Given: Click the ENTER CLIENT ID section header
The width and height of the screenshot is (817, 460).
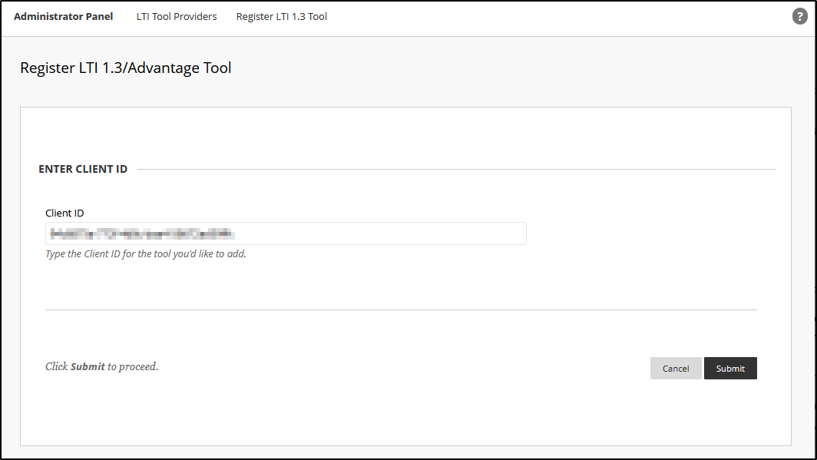Looking at the screenshot, I should tap(83, 169).
